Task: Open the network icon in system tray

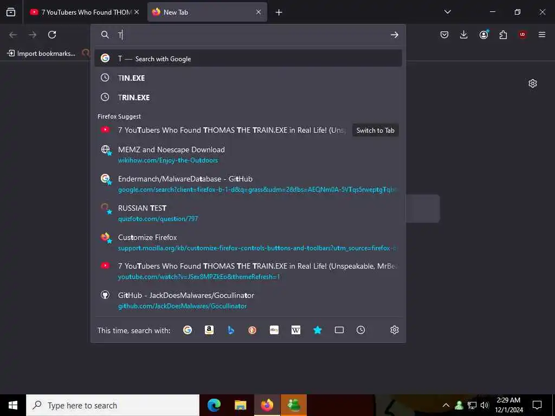Action: (472, 405)
